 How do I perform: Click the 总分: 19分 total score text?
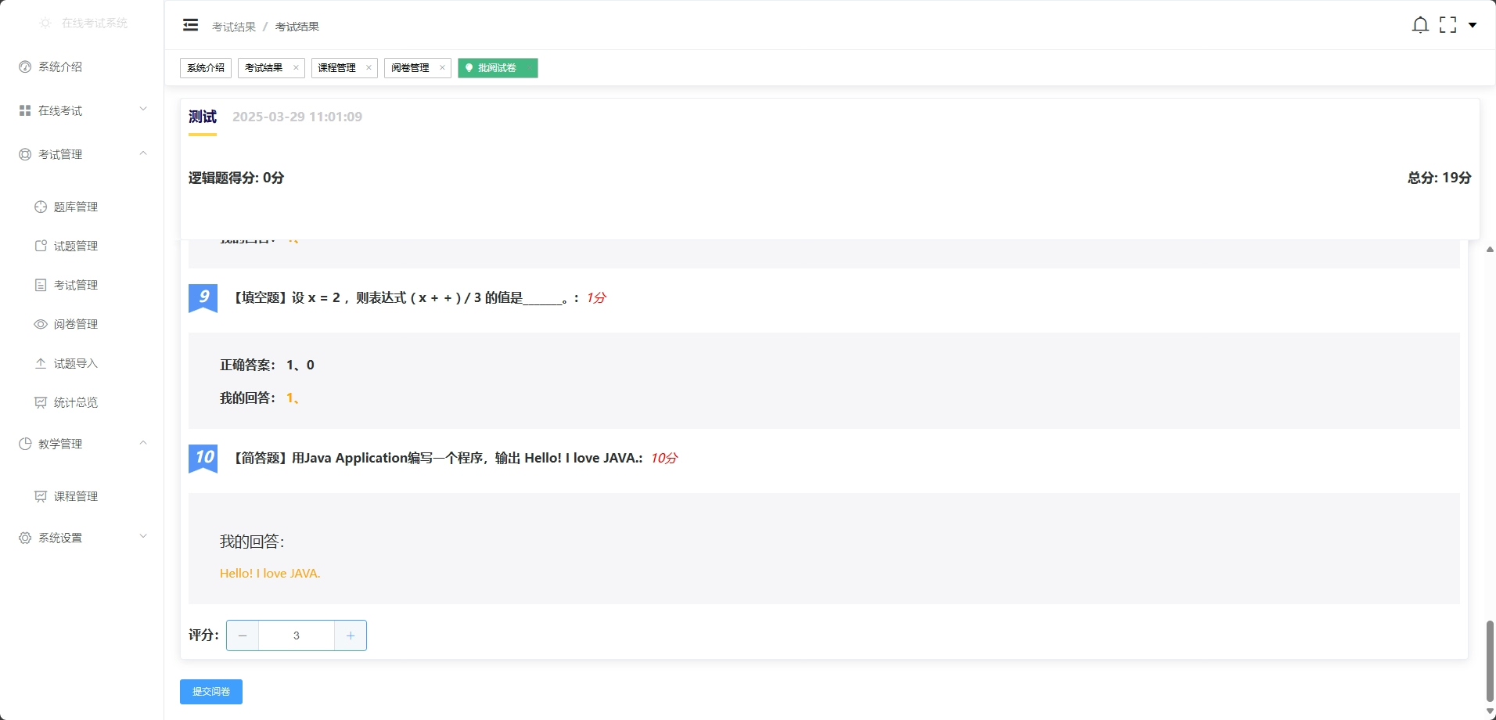pyautogui.click(x=1440, y=178)
